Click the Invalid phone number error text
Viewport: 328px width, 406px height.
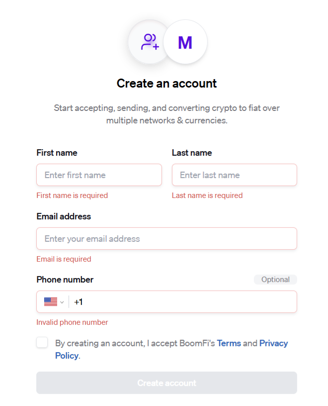tap(72, 322)
